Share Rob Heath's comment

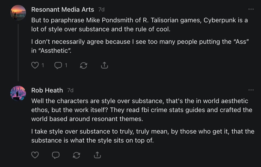tap(97, 155)
